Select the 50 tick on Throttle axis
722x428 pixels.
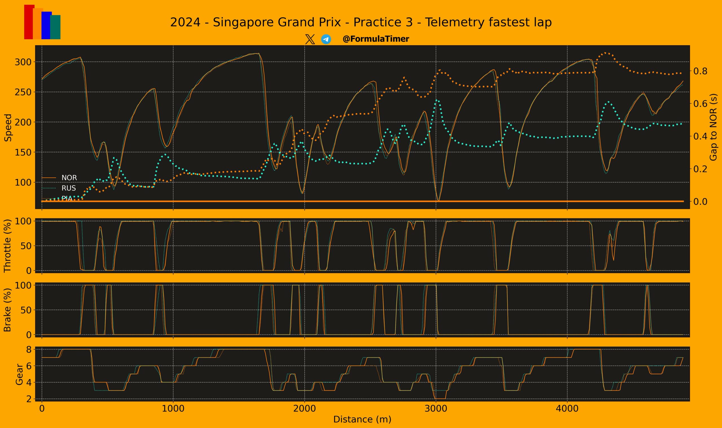pyautogui.click(x=26, y=246)
